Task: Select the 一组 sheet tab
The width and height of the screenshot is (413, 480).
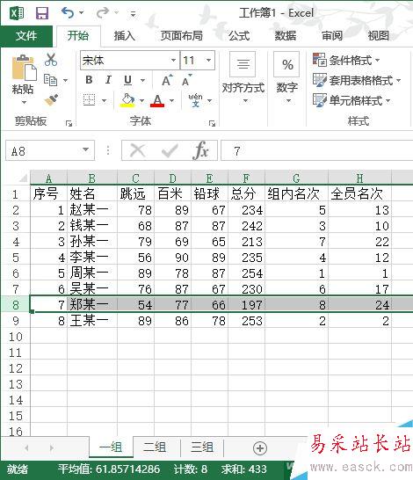Action: coord(111,447)
